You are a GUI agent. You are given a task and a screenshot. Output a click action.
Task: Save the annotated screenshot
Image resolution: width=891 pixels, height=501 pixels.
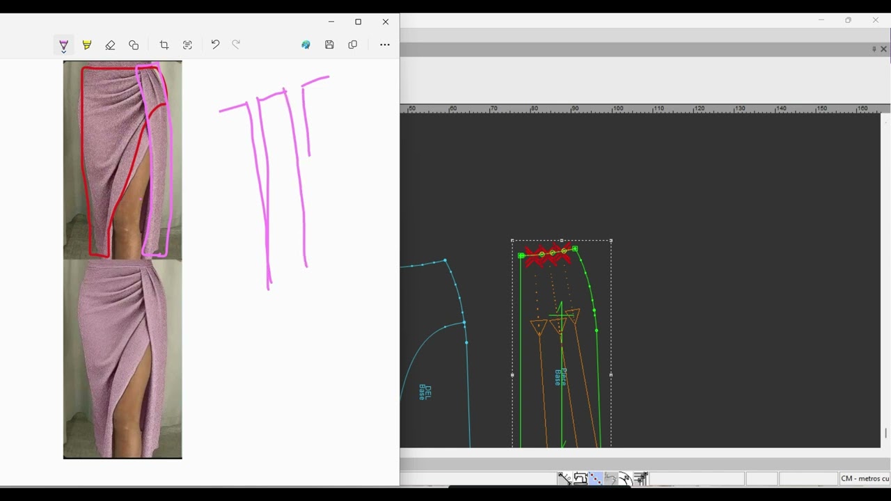point(329,45)
